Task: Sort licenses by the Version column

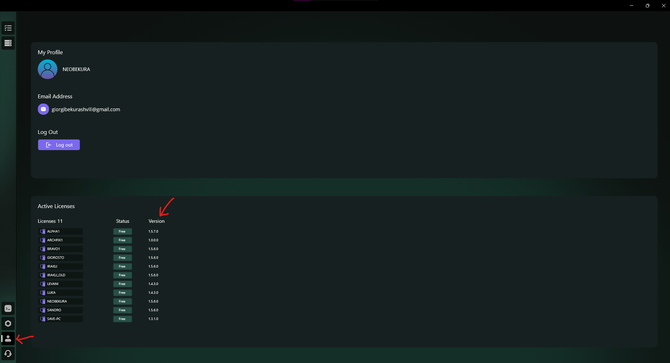Action: pyautogui.click(x=156, y=221)
